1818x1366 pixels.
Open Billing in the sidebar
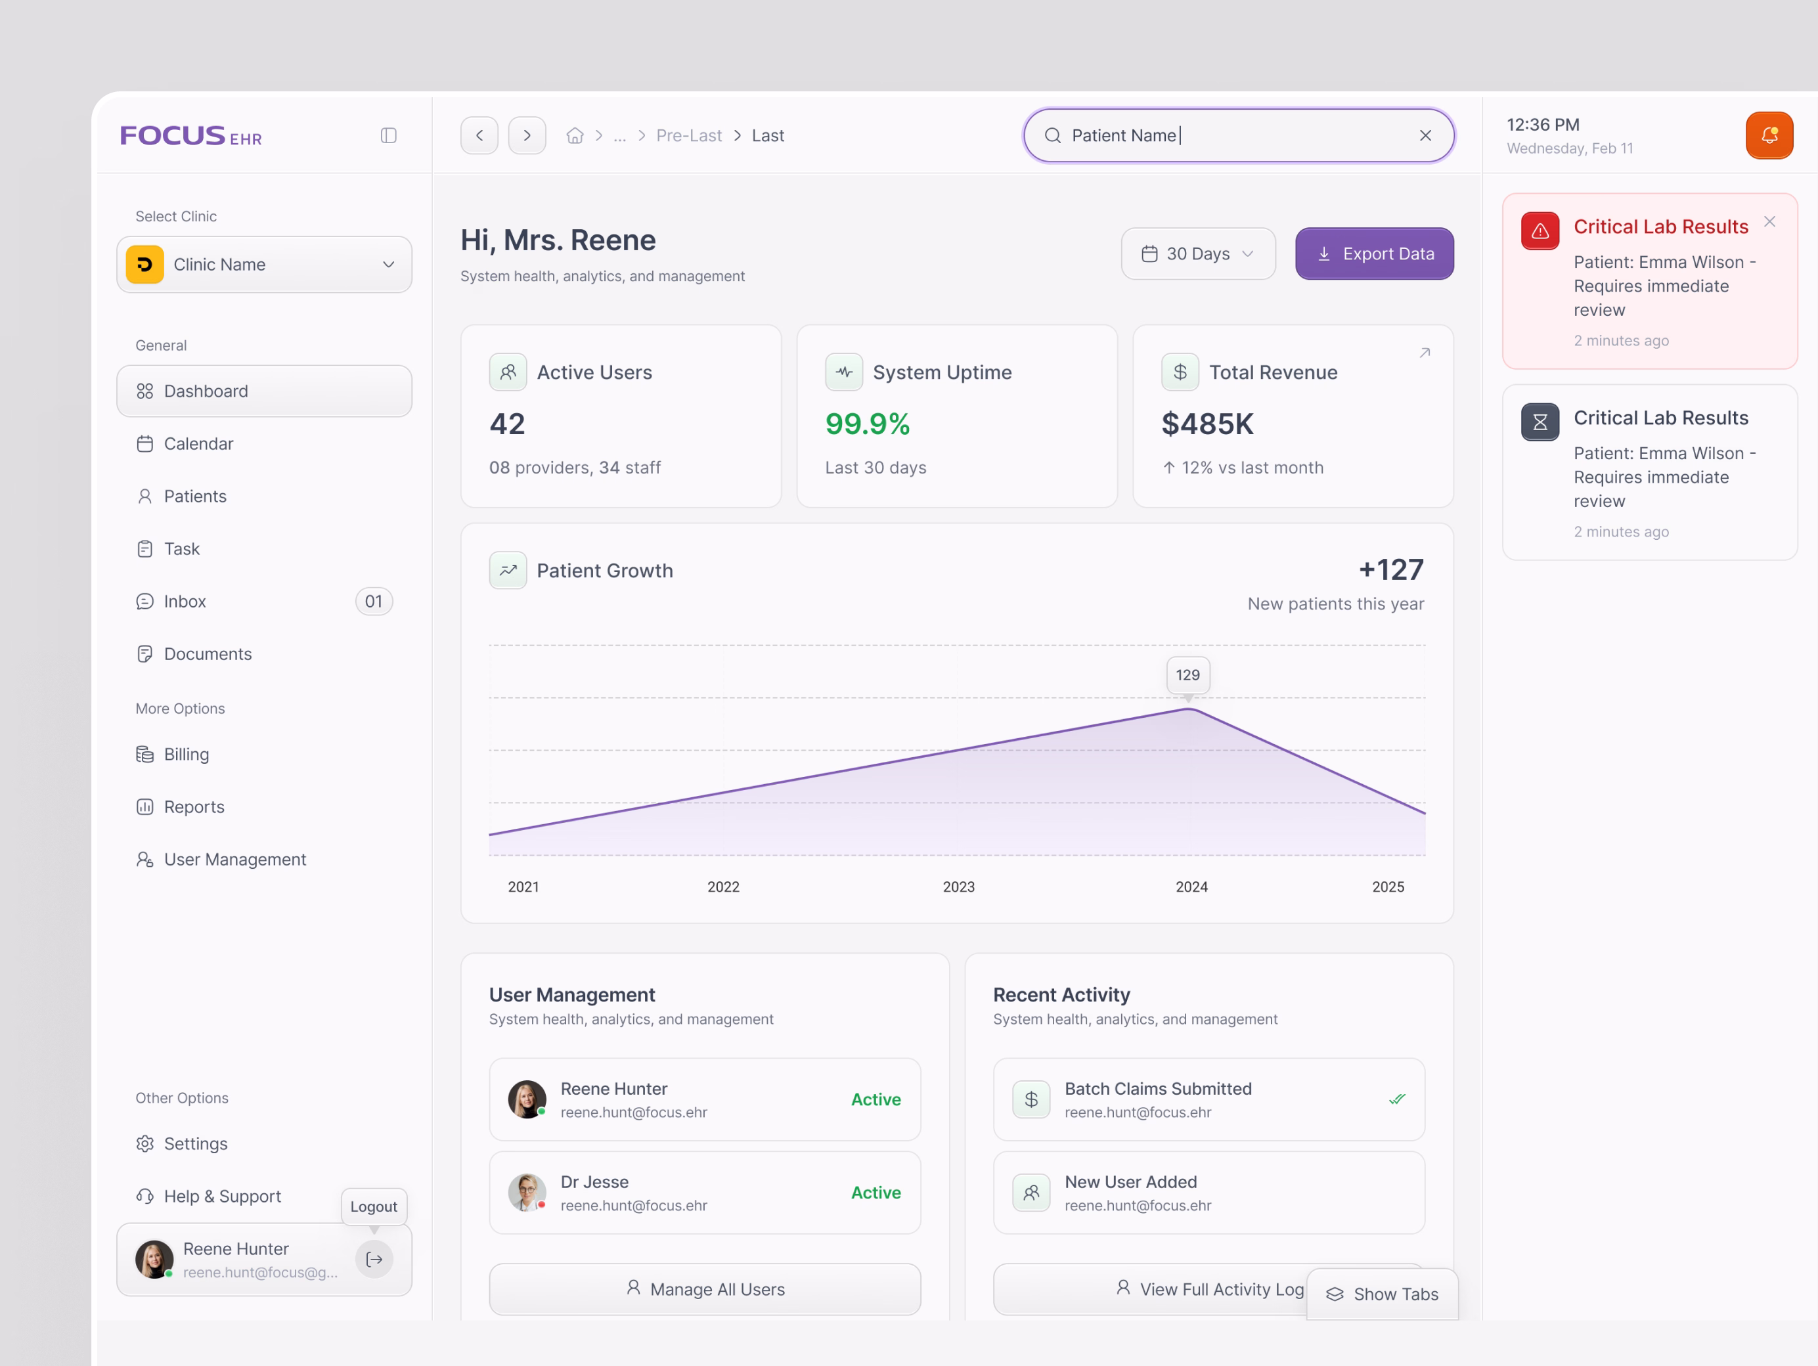pyautogui.click(x=264, y=755)
